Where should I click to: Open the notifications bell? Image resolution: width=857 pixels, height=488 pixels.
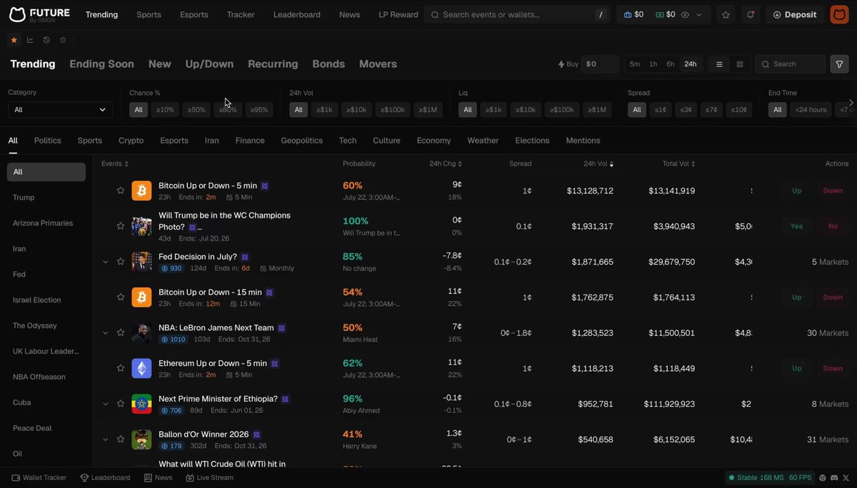(750, 14)
